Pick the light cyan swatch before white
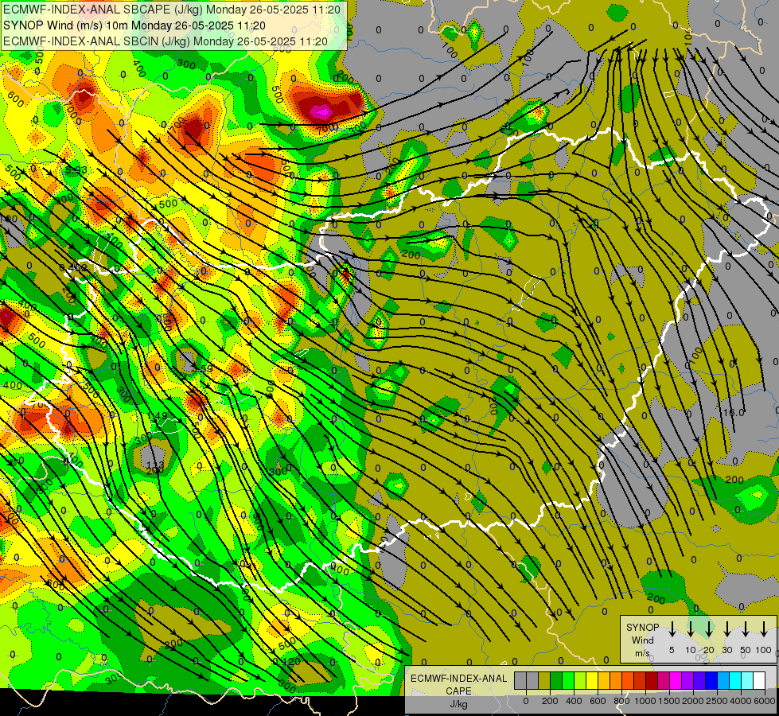Screen dimensions: 779x716 [748, 680]
